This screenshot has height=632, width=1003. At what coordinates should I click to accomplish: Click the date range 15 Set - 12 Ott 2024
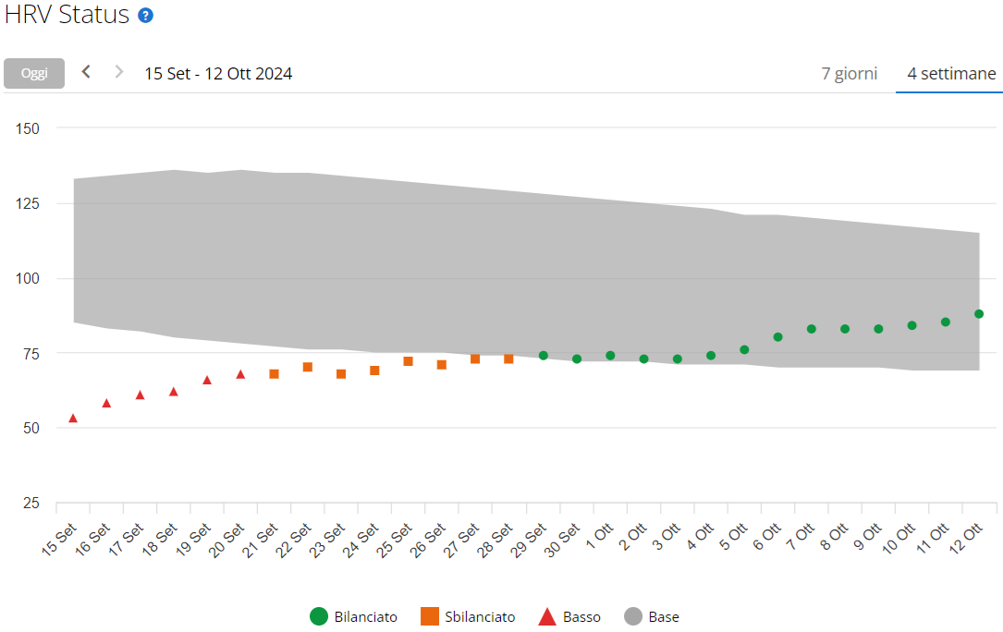tap(218, 74)
